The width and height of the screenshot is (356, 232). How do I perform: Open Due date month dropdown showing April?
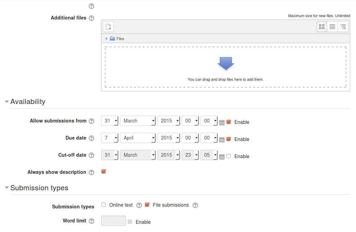coord(138,138)
